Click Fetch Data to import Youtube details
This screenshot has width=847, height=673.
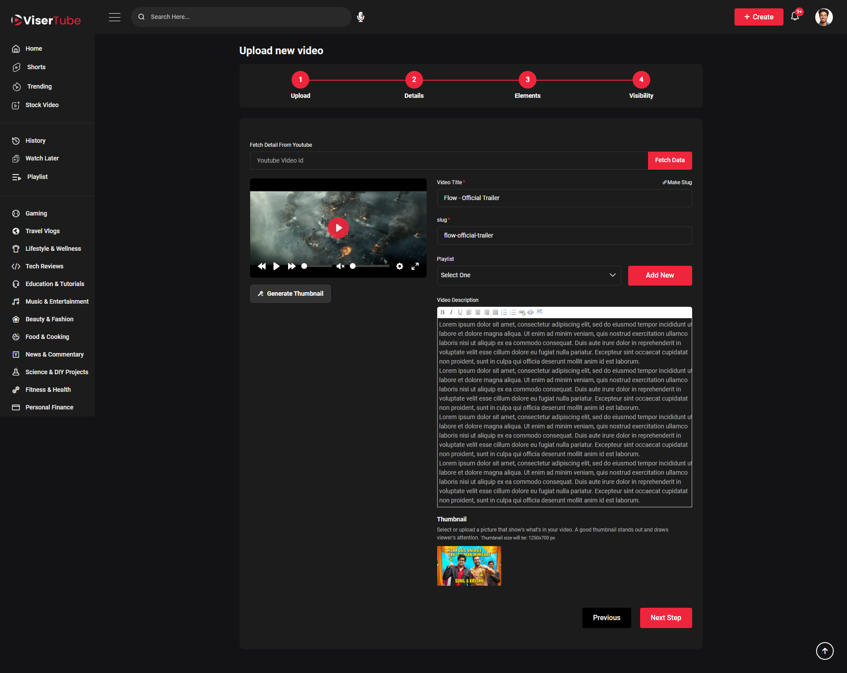[670, 160]
